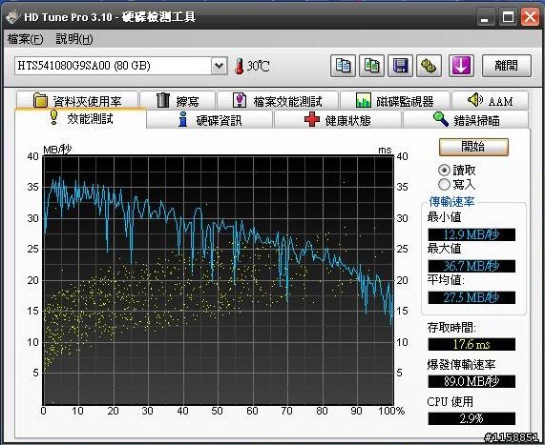Switch to the 健康狀態 tab

click(x=338, y=120)
